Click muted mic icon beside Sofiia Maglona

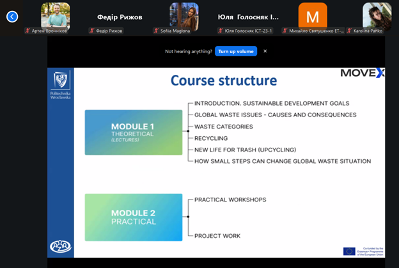point(156,31)
